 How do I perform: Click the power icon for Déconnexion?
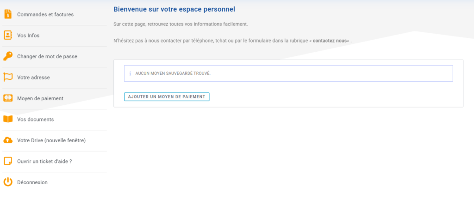(x=8, y=182)
